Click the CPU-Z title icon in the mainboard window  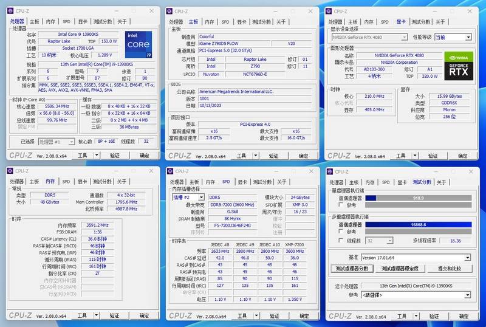[169, 11]
